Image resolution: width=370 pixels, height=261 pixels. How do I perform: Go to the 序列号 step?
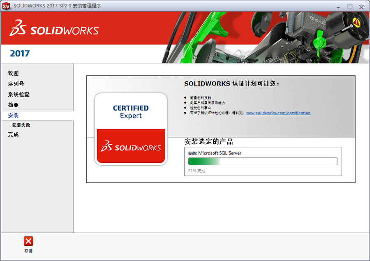click(x=16, y=84)
